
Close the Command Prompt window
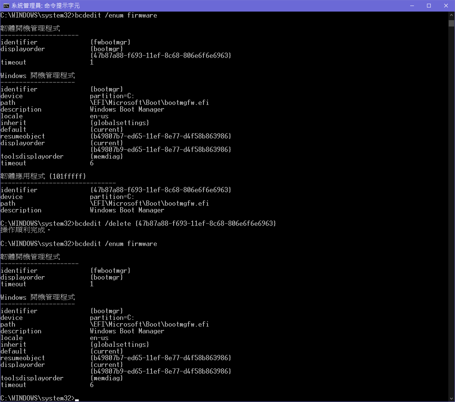click(x=446, y=6)
